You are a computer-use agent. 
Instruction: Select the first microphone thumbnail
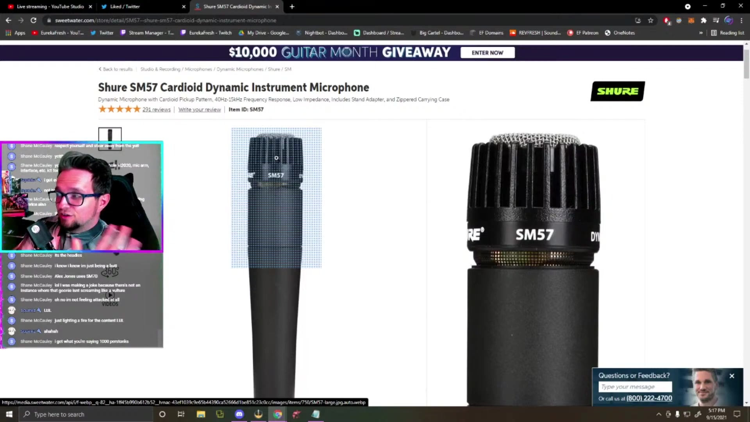[x=110, y=135]
